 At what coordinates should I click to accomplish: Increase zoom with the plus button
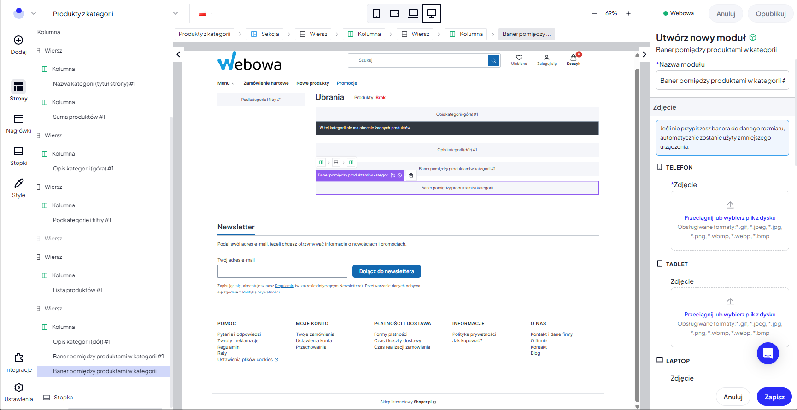pyautogui.click(x=628, y=13)
